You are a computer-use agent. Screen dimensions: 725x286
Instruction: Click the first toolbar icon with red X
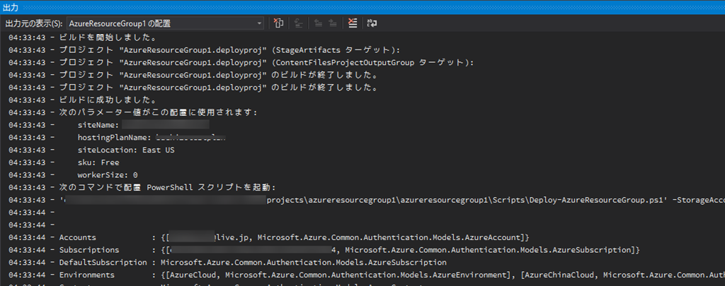click(279, 23)
